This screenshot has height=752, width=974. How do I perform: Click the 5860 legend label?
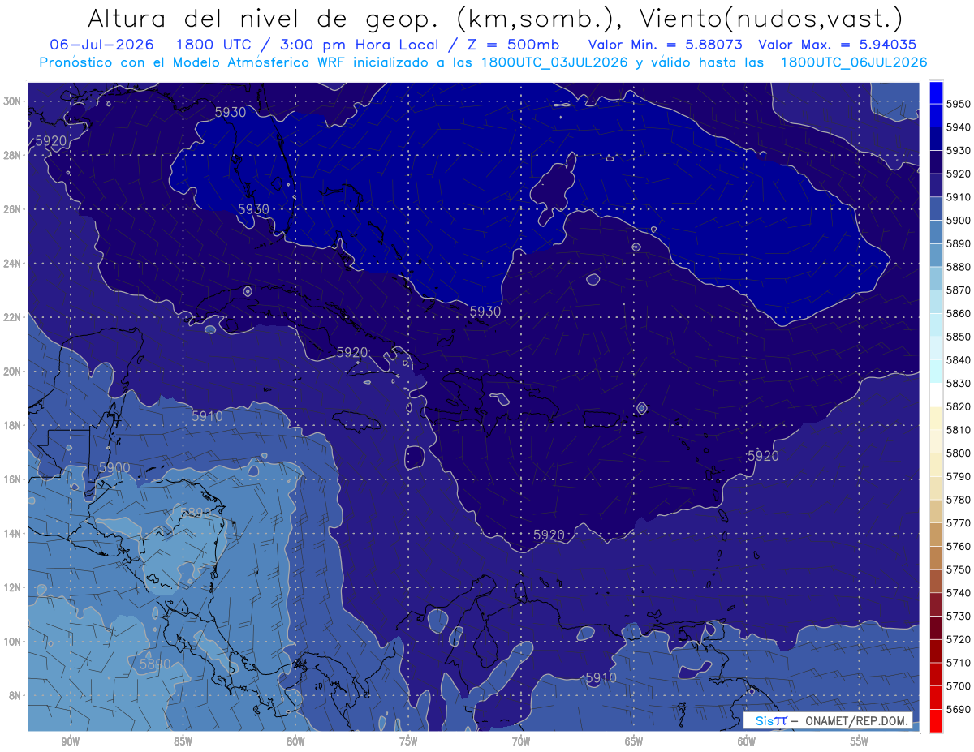click(x=959, y=313)
